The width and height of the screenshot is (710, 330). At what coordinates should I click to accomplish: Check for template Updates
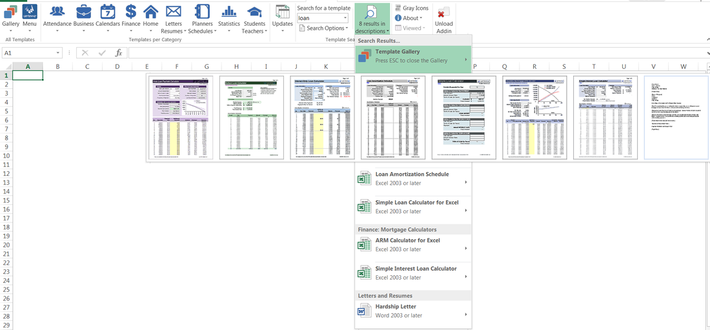(x=283, y=19)
